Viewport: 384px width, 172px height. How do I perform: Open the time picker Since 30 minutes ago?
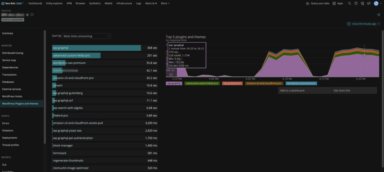point(363,24)
